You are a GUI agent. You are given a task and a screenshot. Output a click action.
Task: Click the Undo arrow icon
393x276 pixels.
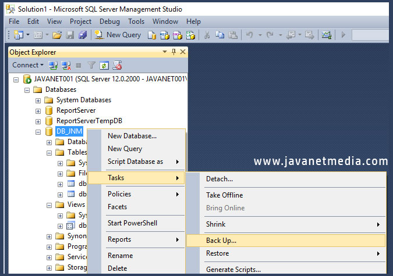tap(250, 35)
